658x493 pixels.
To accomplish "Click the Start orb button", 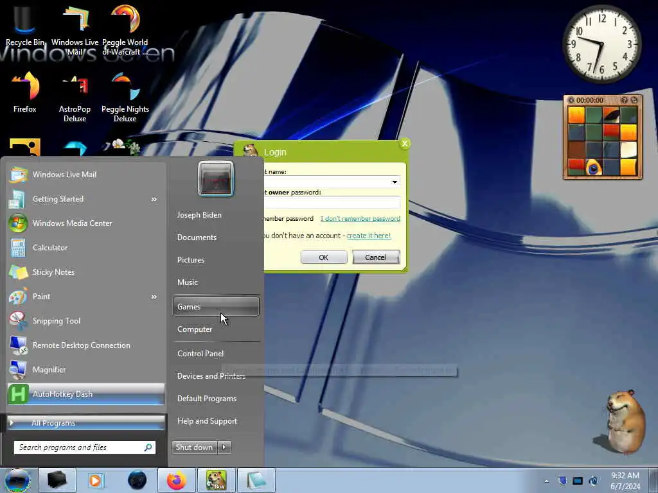I will point(17,480).
